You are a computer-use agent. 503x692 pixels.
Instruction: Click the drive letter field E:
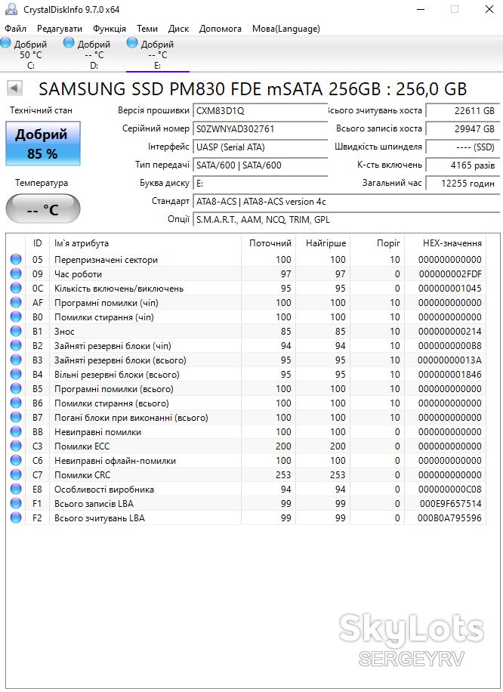pyautogui.click(x=260, y=183)
